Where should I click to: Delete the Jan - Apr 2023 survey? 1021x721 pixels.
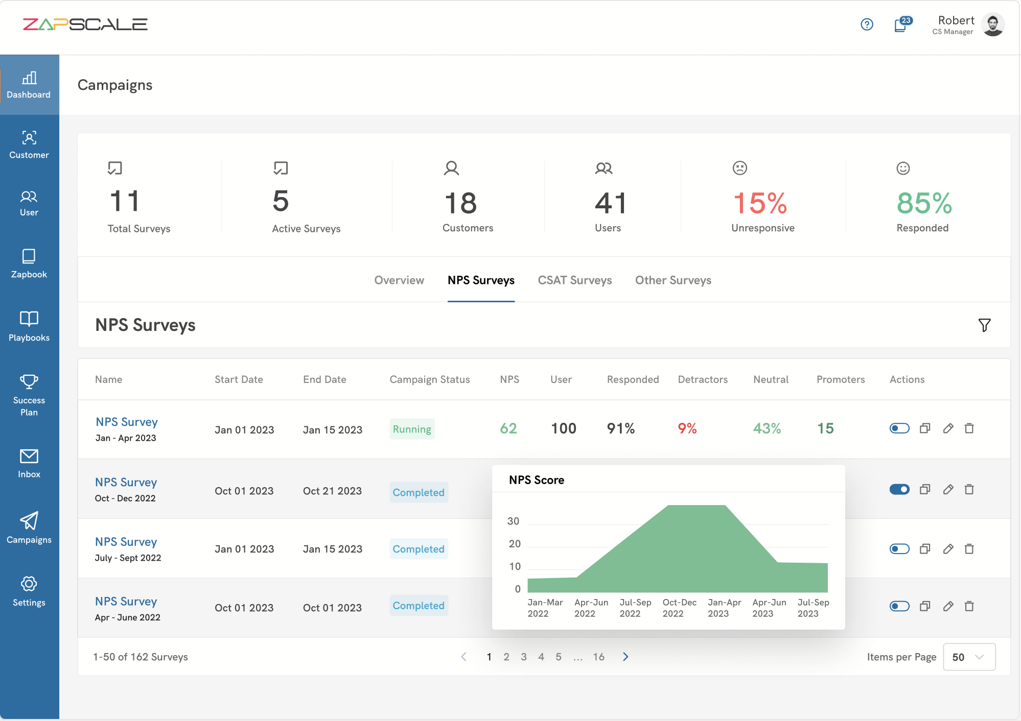point(969,428)
